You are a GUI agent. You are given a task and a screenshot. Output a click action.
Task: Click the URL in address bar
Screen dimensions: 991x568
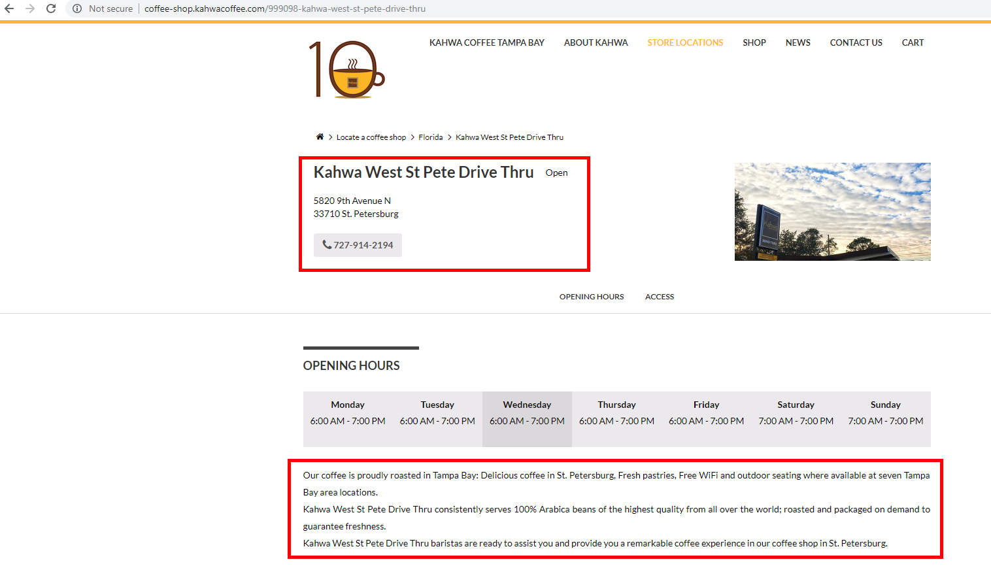click(x=285, y=8)
